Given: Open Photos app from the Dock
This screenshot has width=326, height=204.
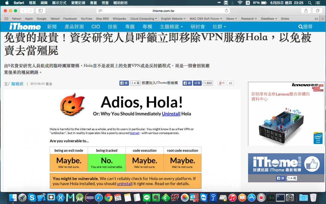Looking at the screenshot, I should click(x=185, y=197).
